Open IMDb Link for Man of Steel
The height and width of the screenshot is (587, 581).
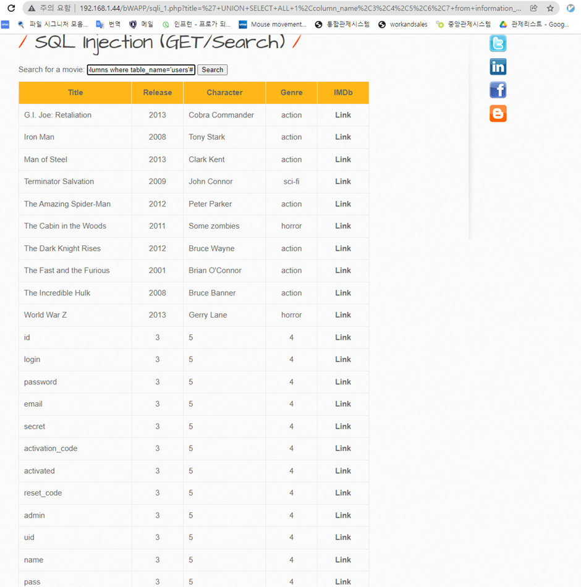point(343,159)
